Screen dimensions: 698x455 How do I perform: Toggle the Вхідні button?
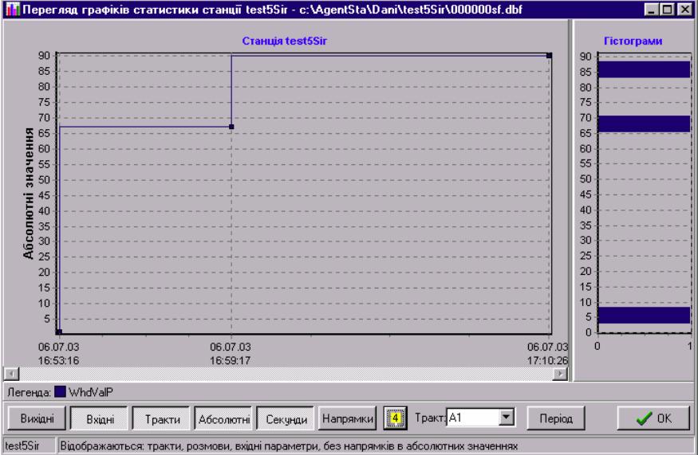(x=100, y=418)
